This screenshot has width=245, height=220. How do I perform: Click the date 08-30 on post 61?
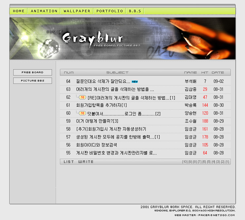click(219, 105)
